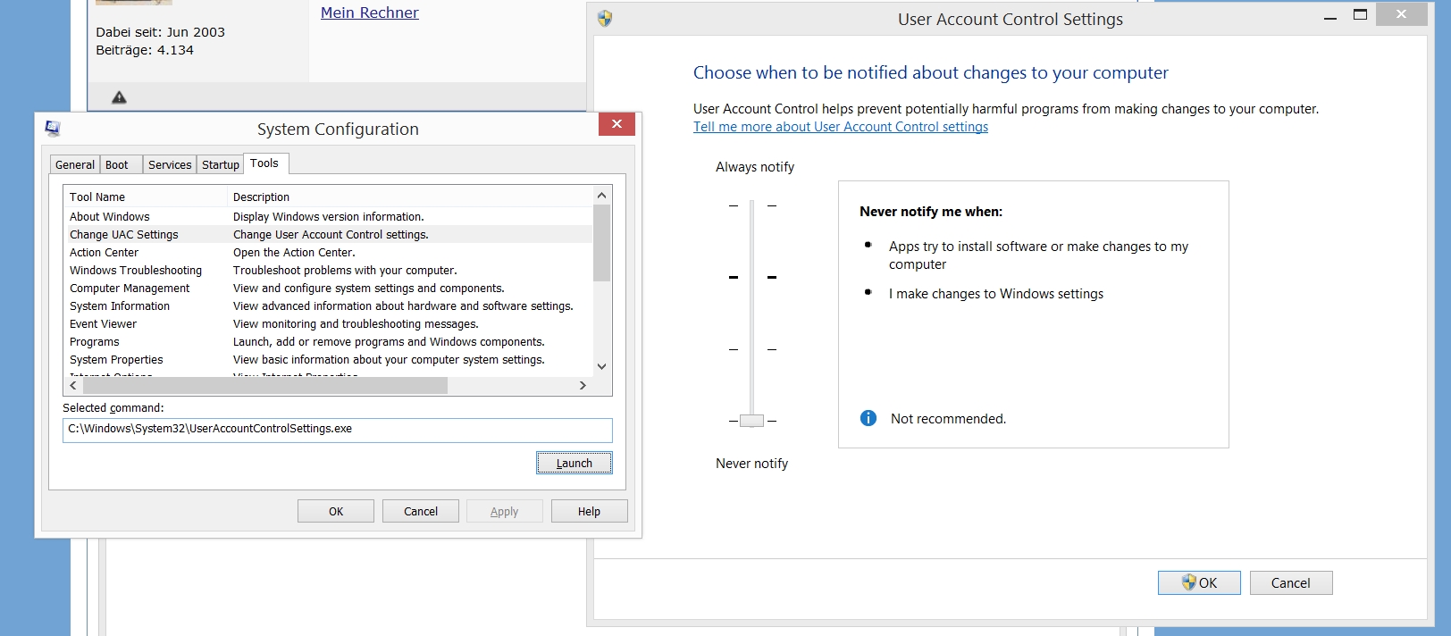Click 'Troubleshoot problems with your computer.' description
This screenshot has width=1451, height=636.
345,270
